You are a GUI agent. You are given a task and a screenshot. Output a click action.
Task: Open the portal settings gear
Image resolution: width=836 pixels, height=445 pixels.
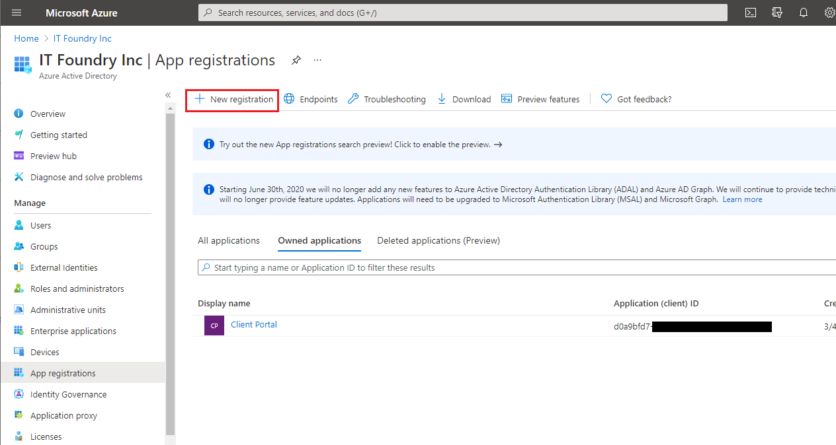pos(829,12)
